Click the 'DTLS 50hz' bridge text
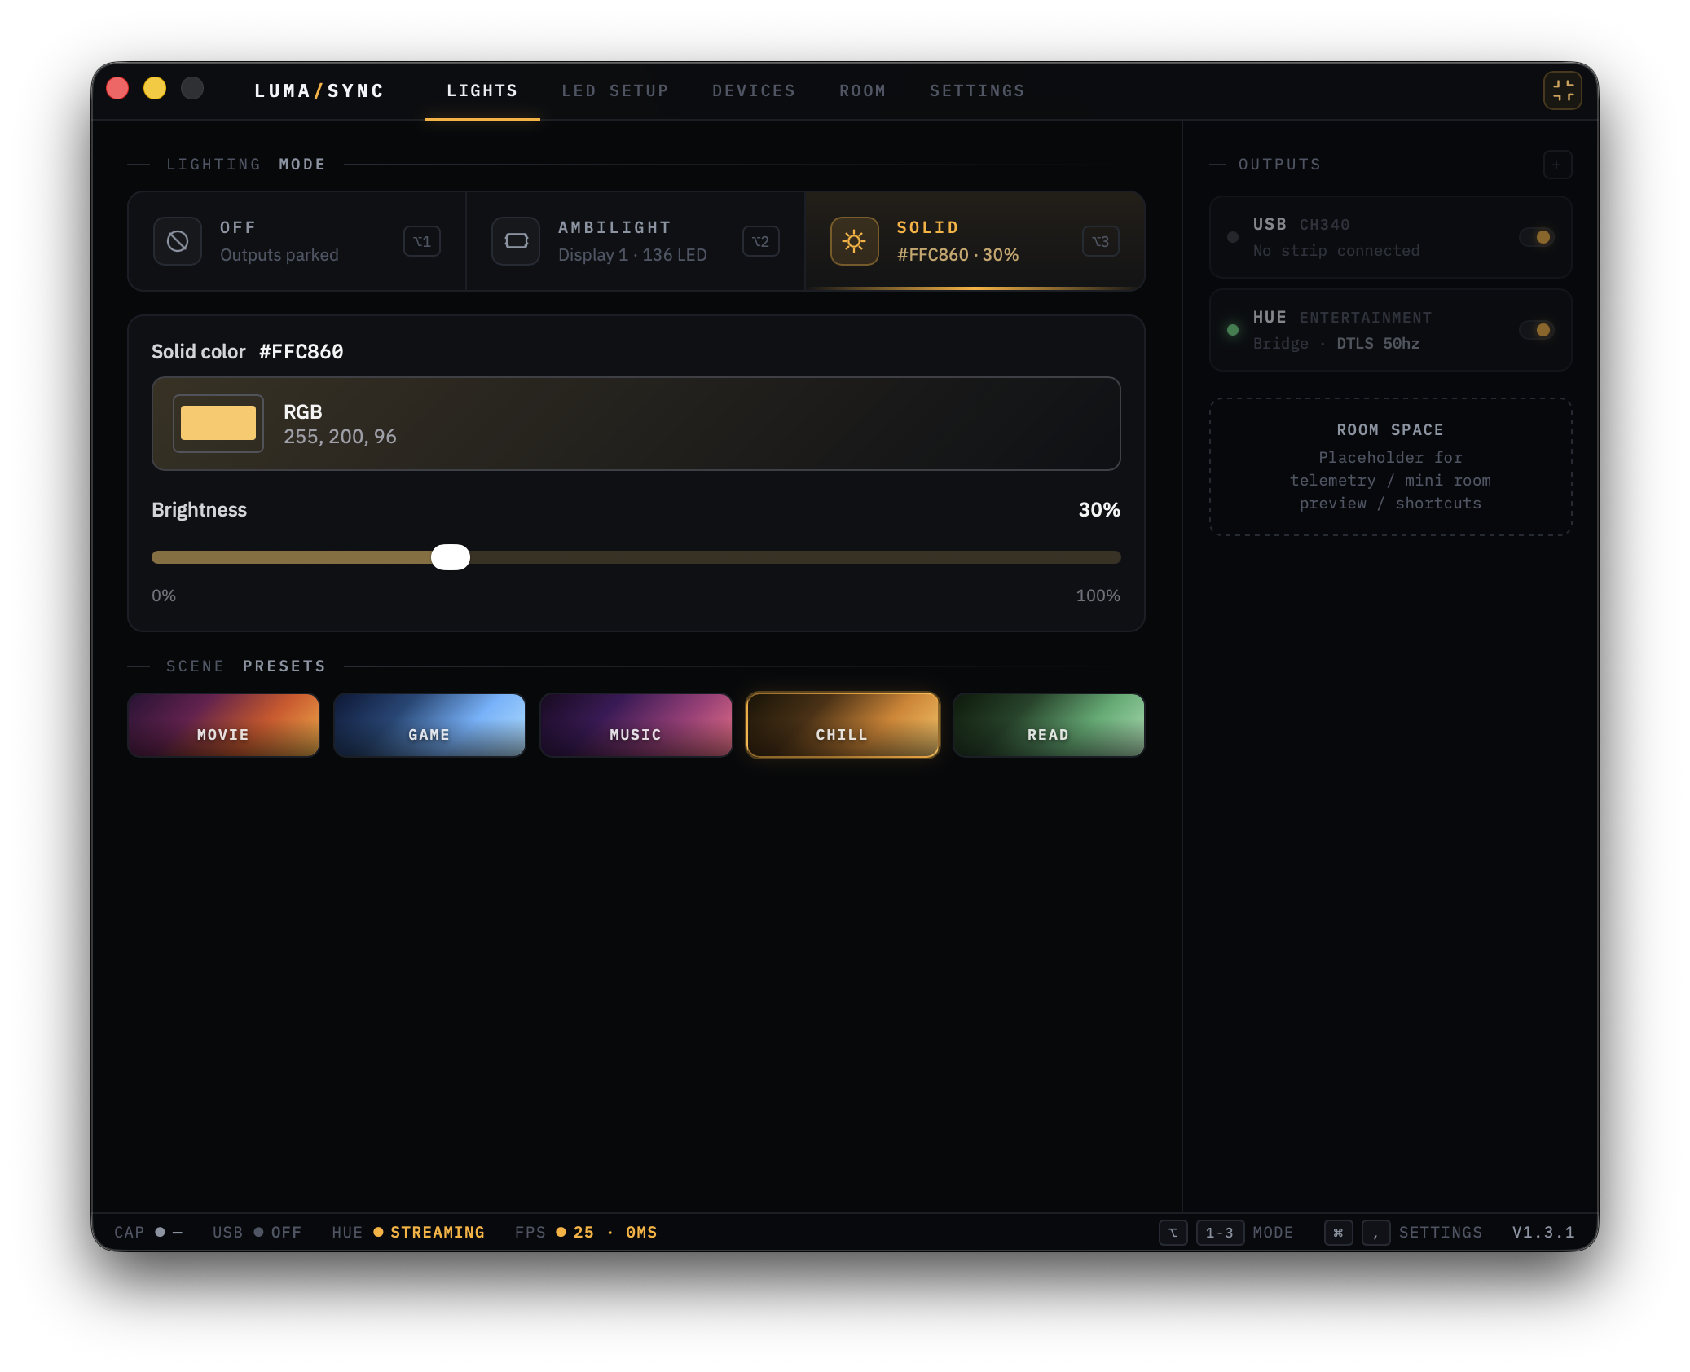 tap(1378, 344)
